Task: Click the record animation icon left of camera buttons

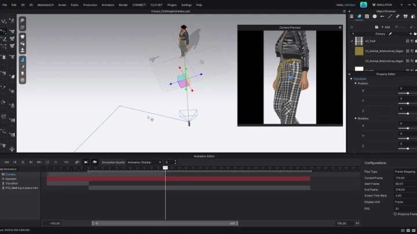Action: pyautogui.click(x=77, y=162)
